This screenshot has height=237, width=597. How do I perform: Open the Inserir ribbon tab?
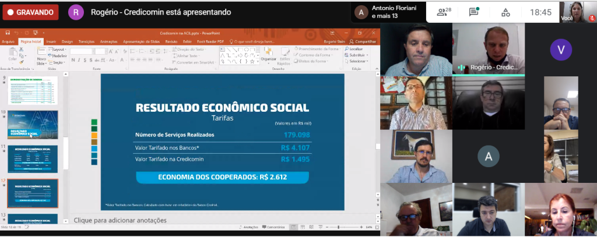[x=51, y=41]
